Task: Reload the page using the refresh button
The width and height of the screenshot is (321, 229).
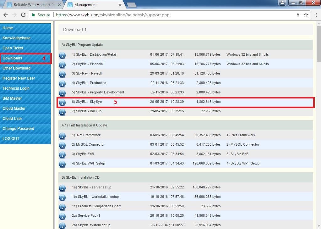Action: point(23,15)
